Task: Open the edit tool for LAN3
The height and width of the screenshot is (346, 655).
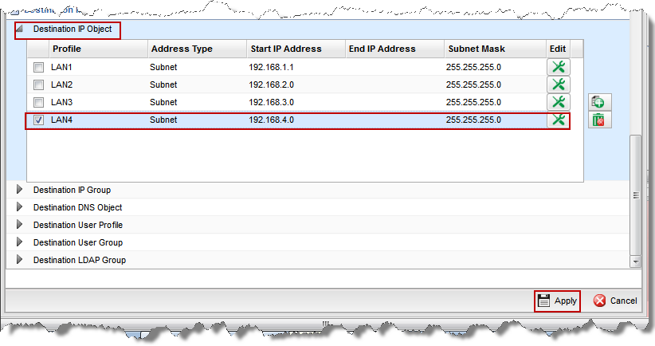Action: [x=559, y=102]
